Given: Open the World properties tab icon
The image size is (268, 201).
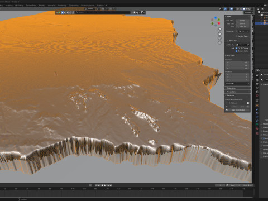Looking at the screenshot, I should [257, 95].
